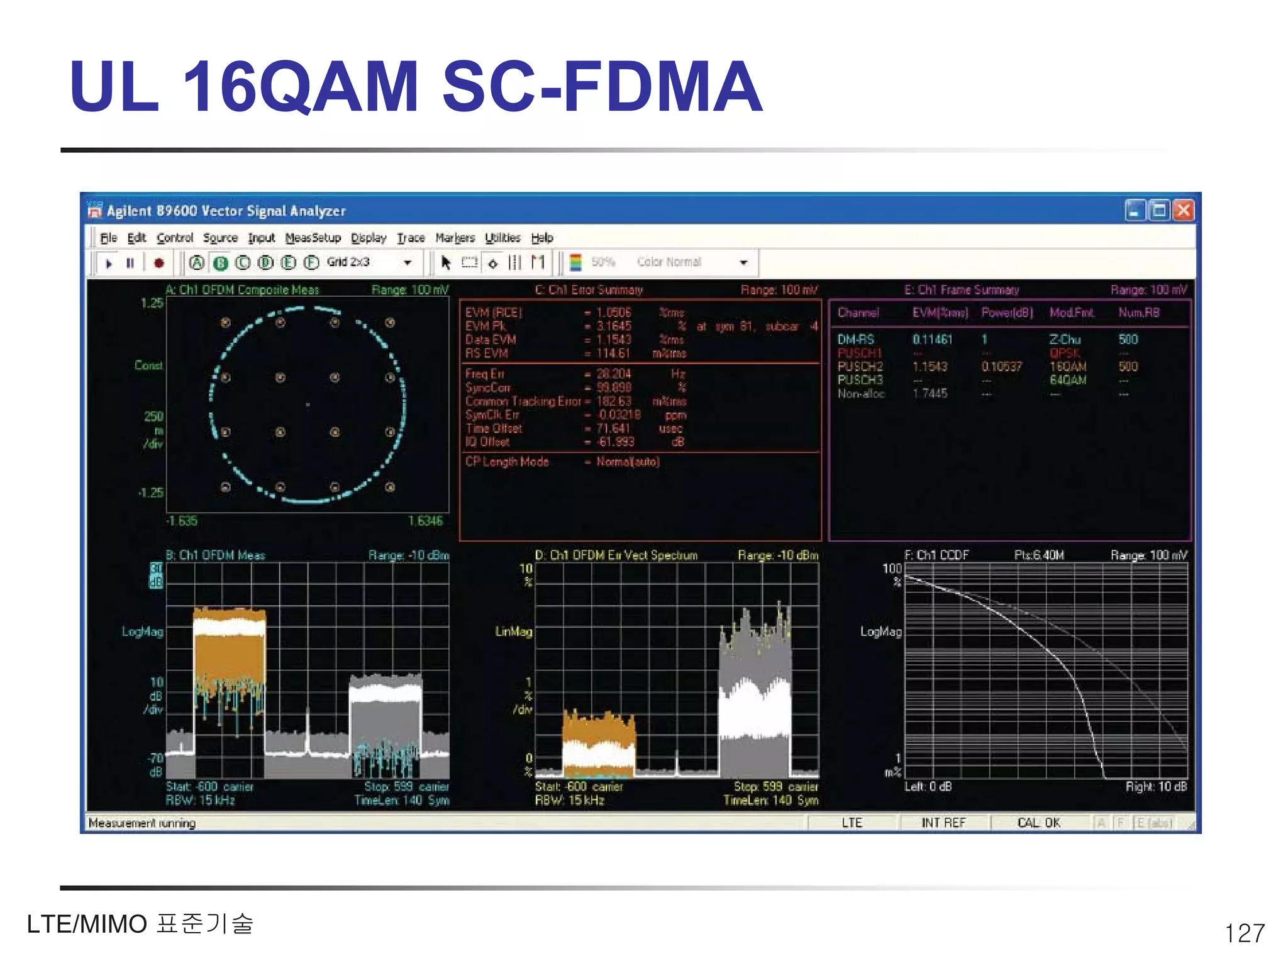1288x963 pixels.
Task: Select the 'D: Ch1 OFDM Err Vect Spectrum' title
Action: 616,555
